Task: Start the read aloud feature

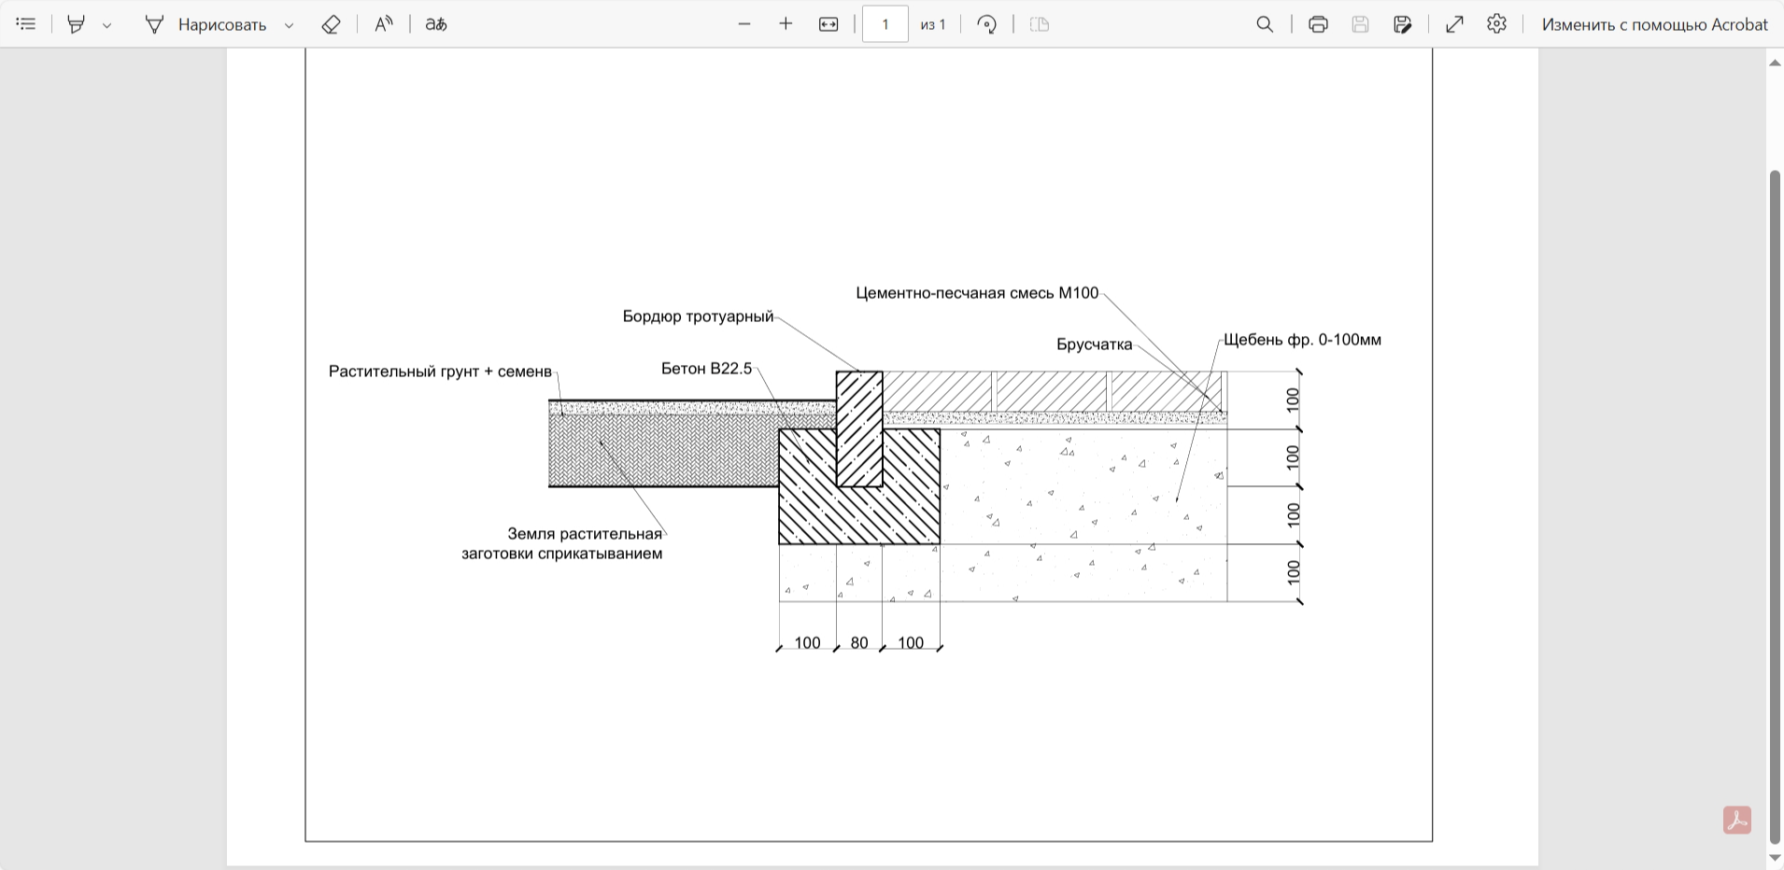Action: coord(384,24)
